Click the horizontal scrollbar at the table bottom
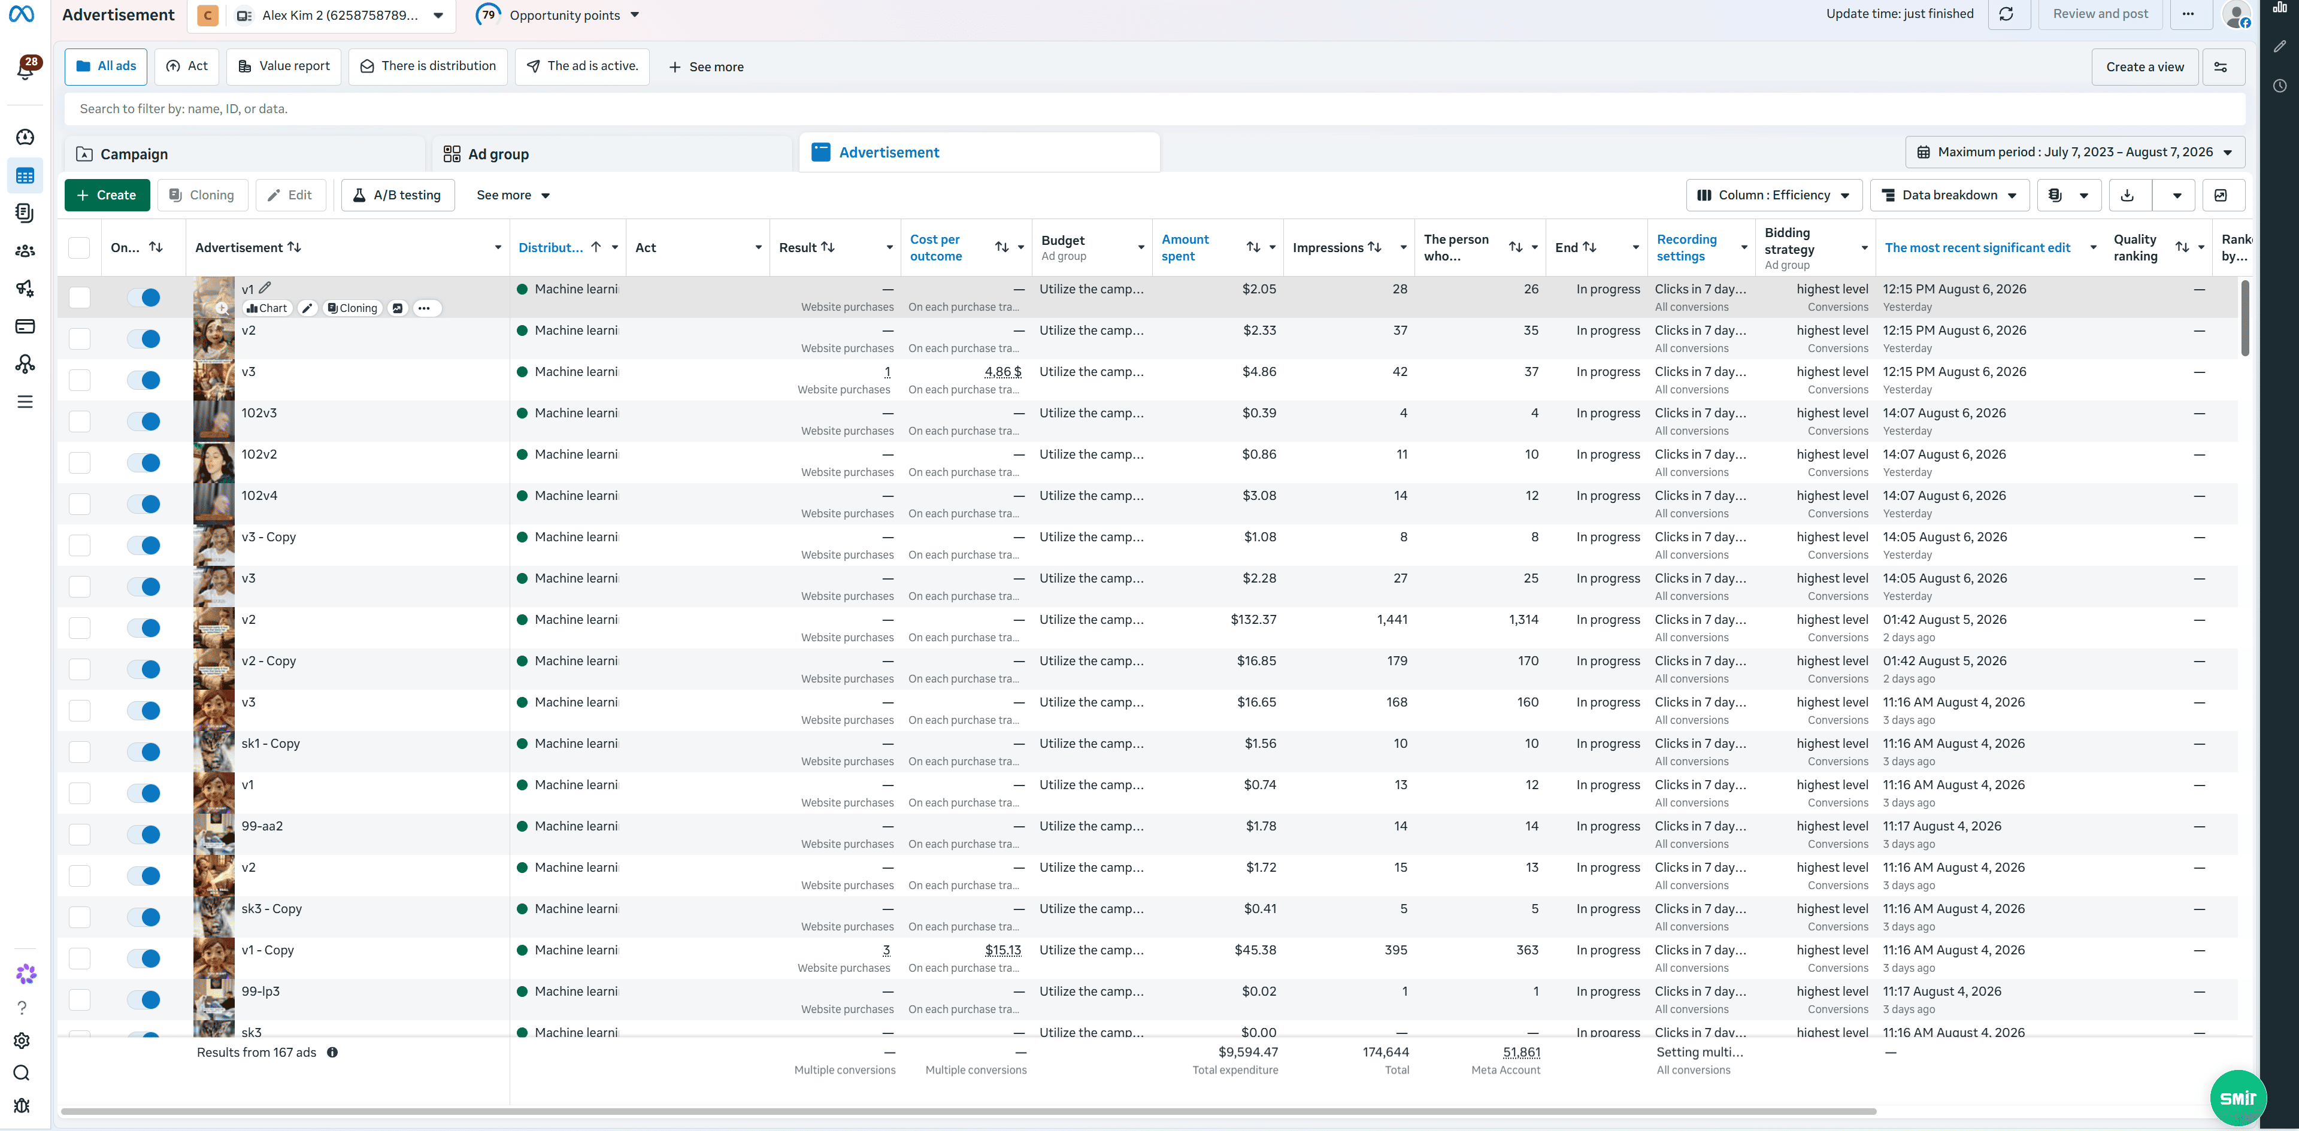Viewport: 2299px width, 1131px height. tap(968, 1111)
